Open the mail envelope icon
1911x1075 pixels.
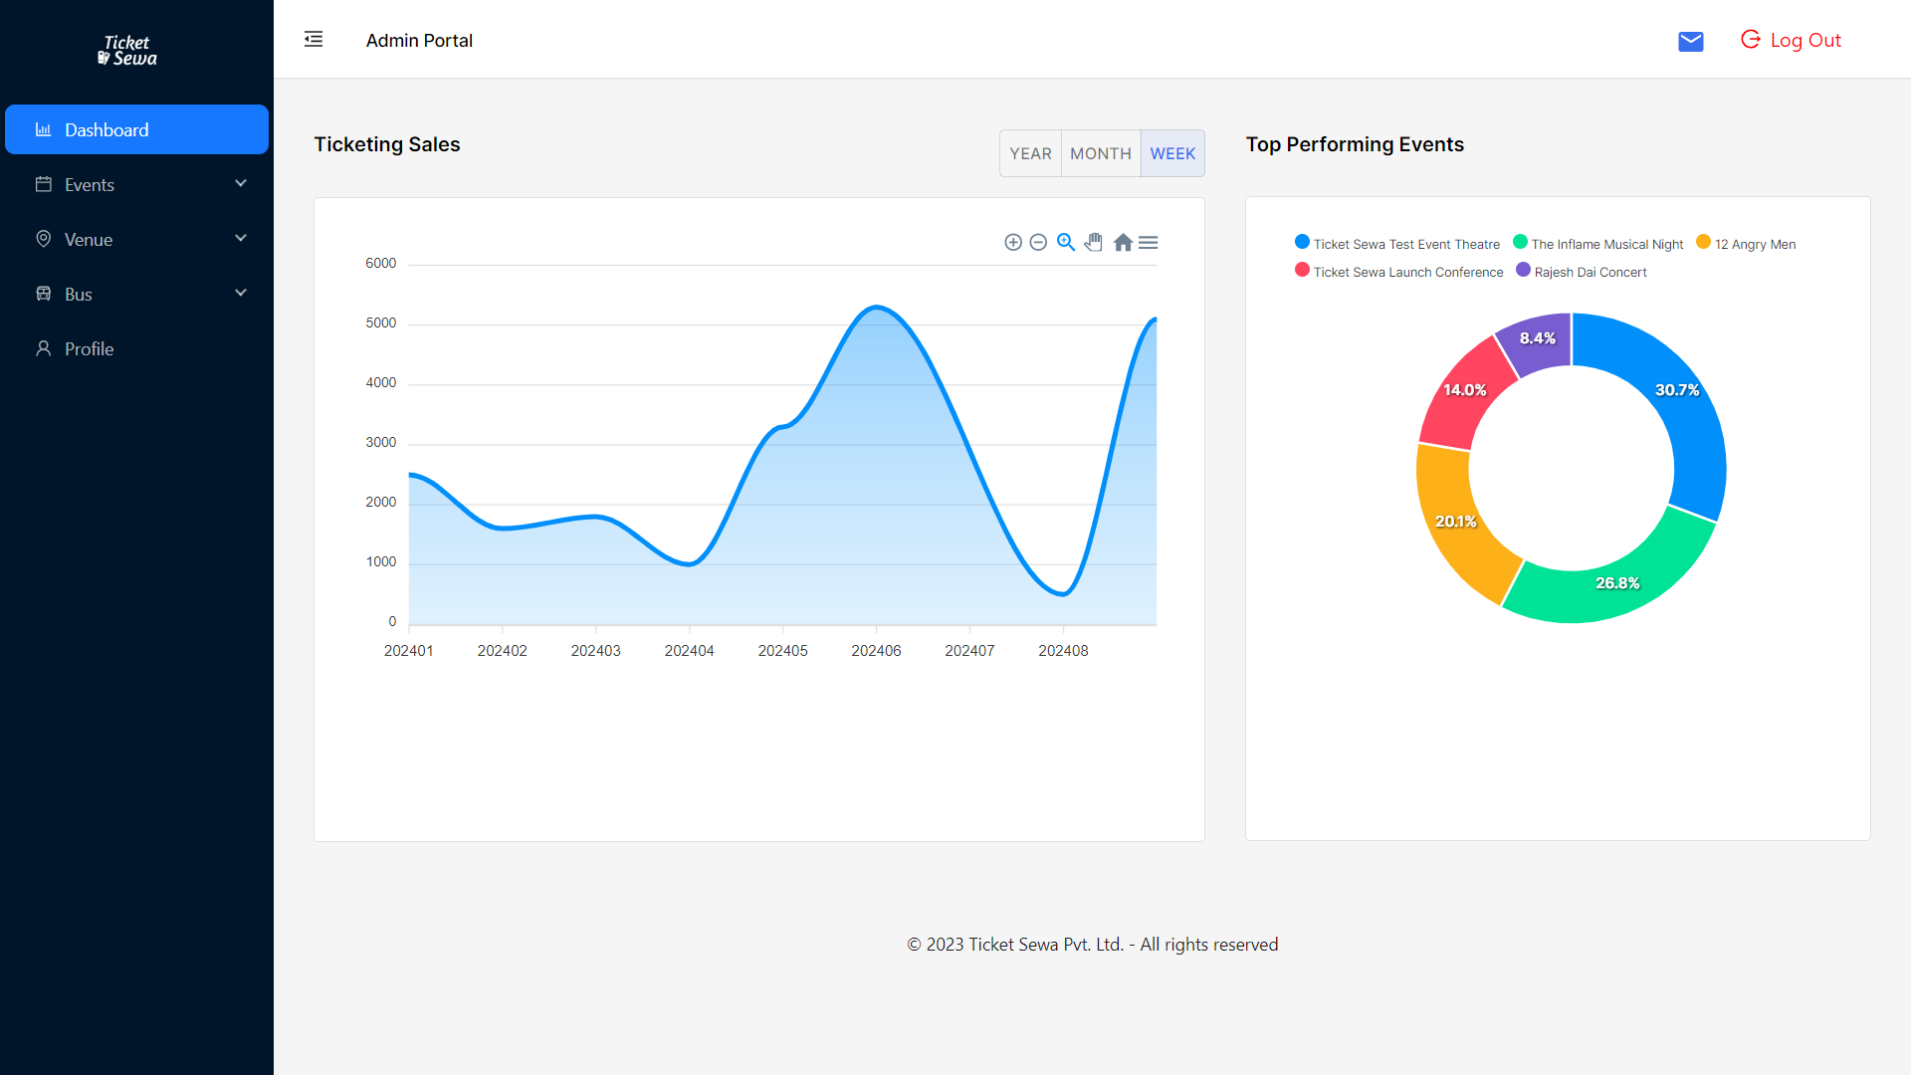pos(1690,41)
